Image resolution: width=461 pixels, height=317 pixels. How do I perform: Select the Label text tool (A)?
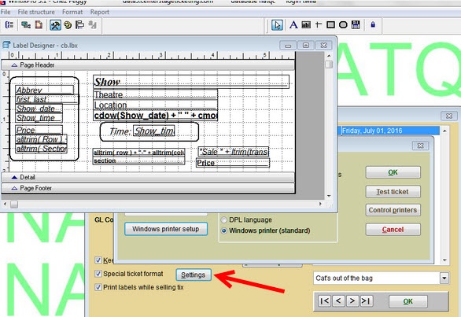(x=293, y=25)
